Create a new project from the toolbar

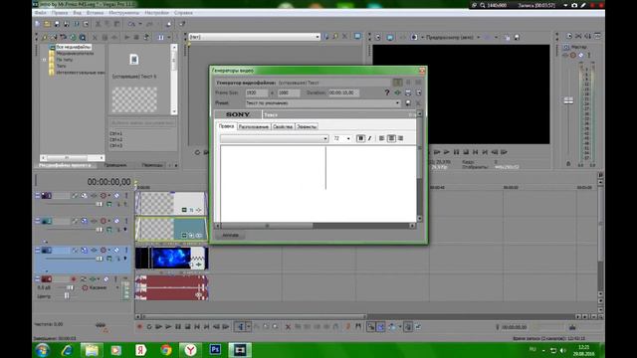pyautogui.click(x=38, y=24)
